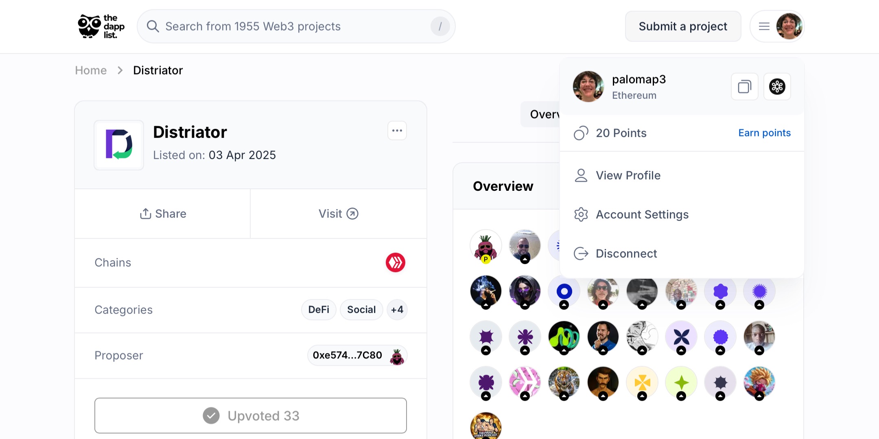879x439 pixels.
Task: Open the three-dots project options menu
Action: (x=397, y=131)
